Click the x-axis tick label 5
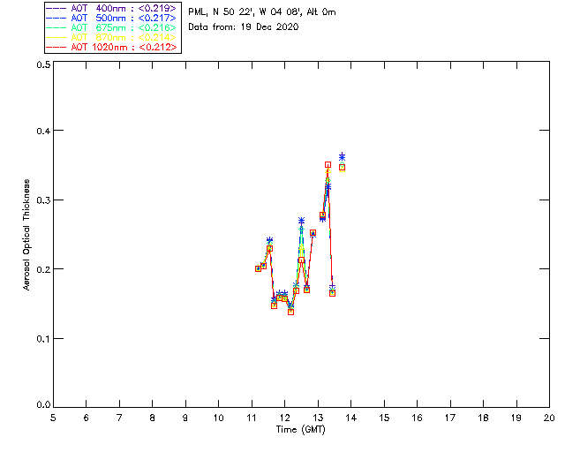The height and width of the screenshot is (452, 565). click(x=53, y=418)
